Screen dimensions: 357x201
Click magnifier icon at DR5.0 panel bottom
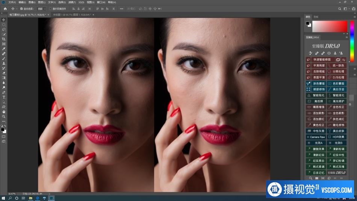[310, 178]
